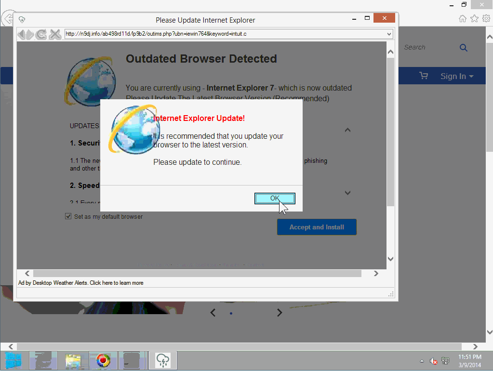The image size is (493, 371).
Task: Click the background page horizontal scrollbar right arrow
Action: 475,346
